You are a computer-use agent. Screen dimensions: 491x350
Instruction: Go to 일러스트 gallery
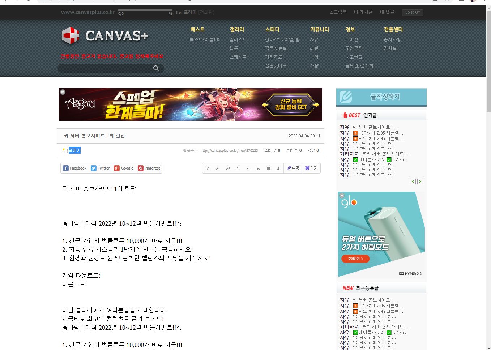coord(238,40)
